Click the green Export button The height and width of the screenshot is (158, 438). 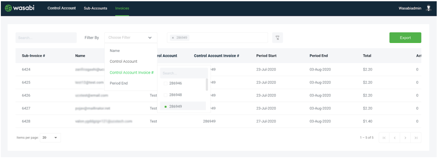click(x=405, y=38)
